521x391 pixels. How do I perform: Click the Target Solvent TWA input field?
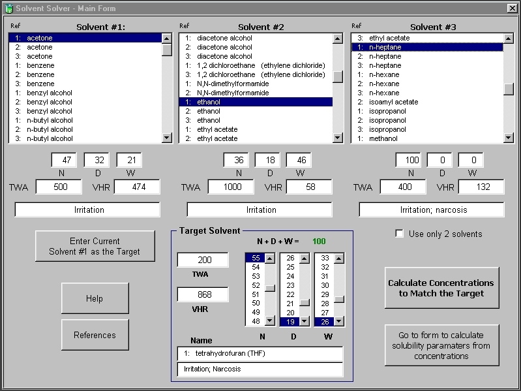tap(203, 260)
